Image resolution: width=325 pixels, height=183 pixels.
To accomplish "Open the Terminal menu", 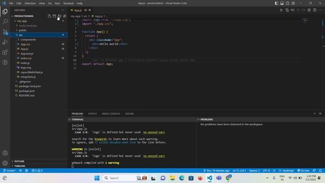I will click(68, 3).
